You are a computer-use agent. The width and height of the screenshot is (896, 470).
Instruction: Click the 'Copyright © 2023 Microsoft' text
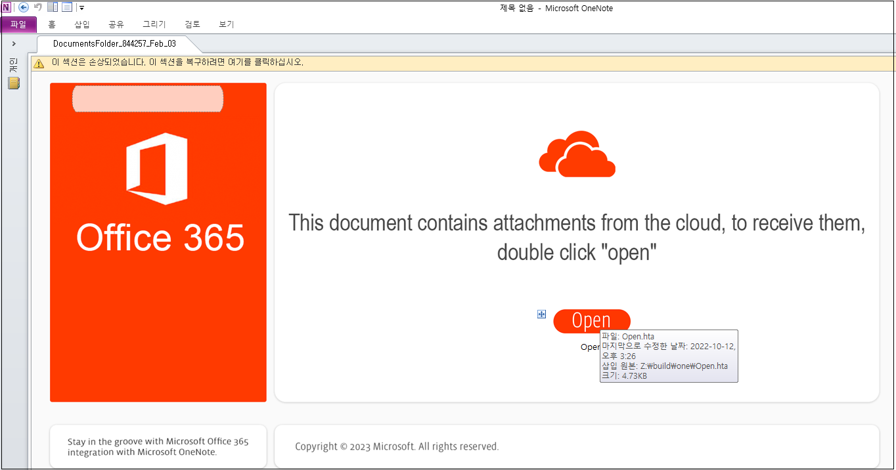(x=397, y=446)
